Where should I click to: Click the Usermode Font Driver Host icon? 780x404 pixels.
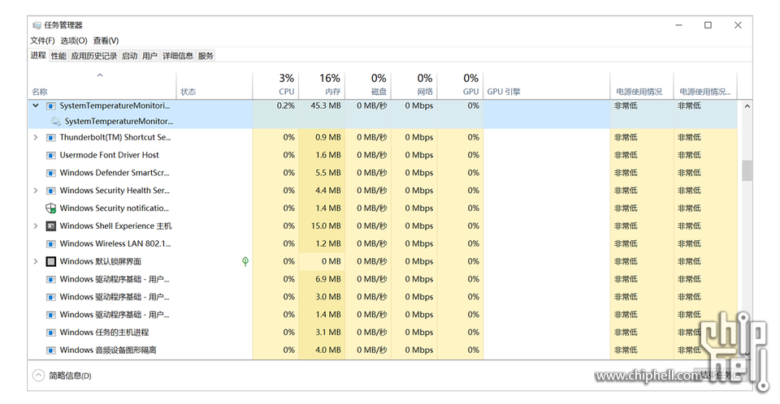tap(50, 155)
